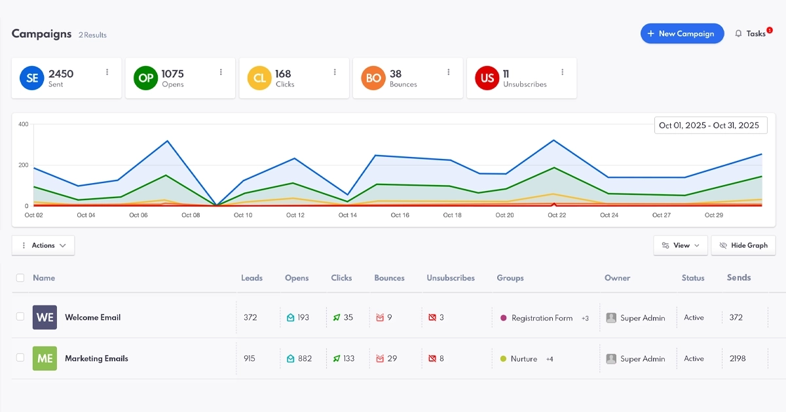The image size is (786, 412).
Task: Click the ME campaign avatar icon
Action: (x=45, y=358)
